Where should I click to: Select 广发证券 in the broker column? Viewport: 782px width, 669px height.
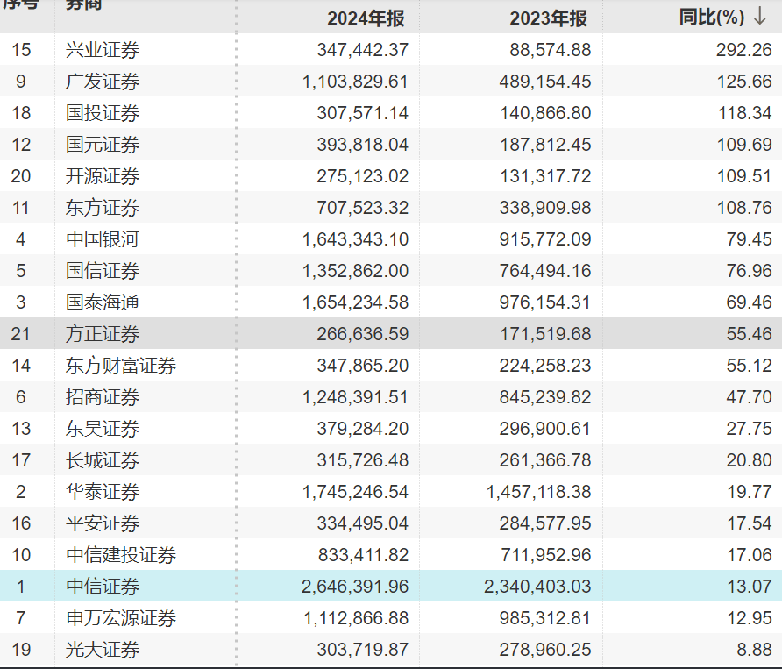coord(103,82)
